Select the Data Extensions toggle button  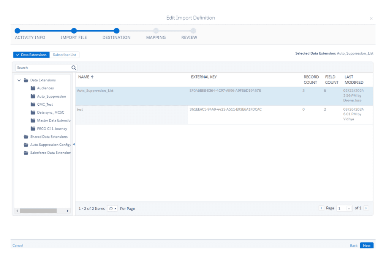tap(31, 55)
